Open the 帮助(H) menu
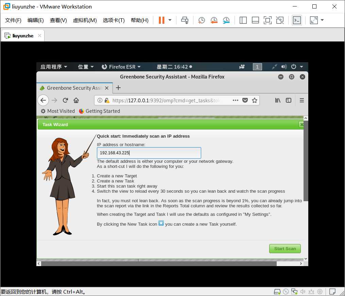Image resolution: width=345 pixels, height=296 pixels. (x=139, y=20)
